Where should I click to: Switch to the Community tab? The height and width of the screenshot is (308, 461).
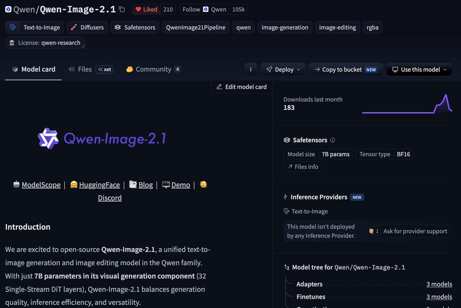click(153, 69)
